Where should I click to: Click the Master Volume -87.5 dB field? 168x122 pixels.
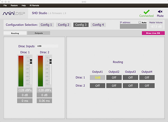point(156,27)
